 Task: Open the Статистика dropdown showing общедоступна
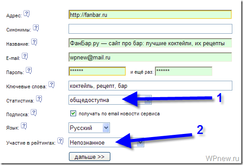click(110, 100)
